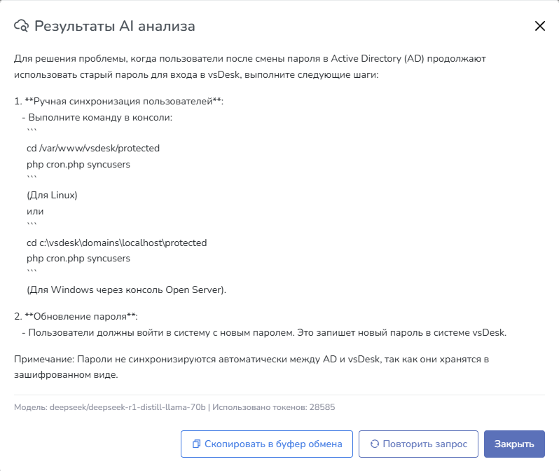Click the model name and tokens footer text
This screenshot has width=559, height=471.
click(175, 407)
